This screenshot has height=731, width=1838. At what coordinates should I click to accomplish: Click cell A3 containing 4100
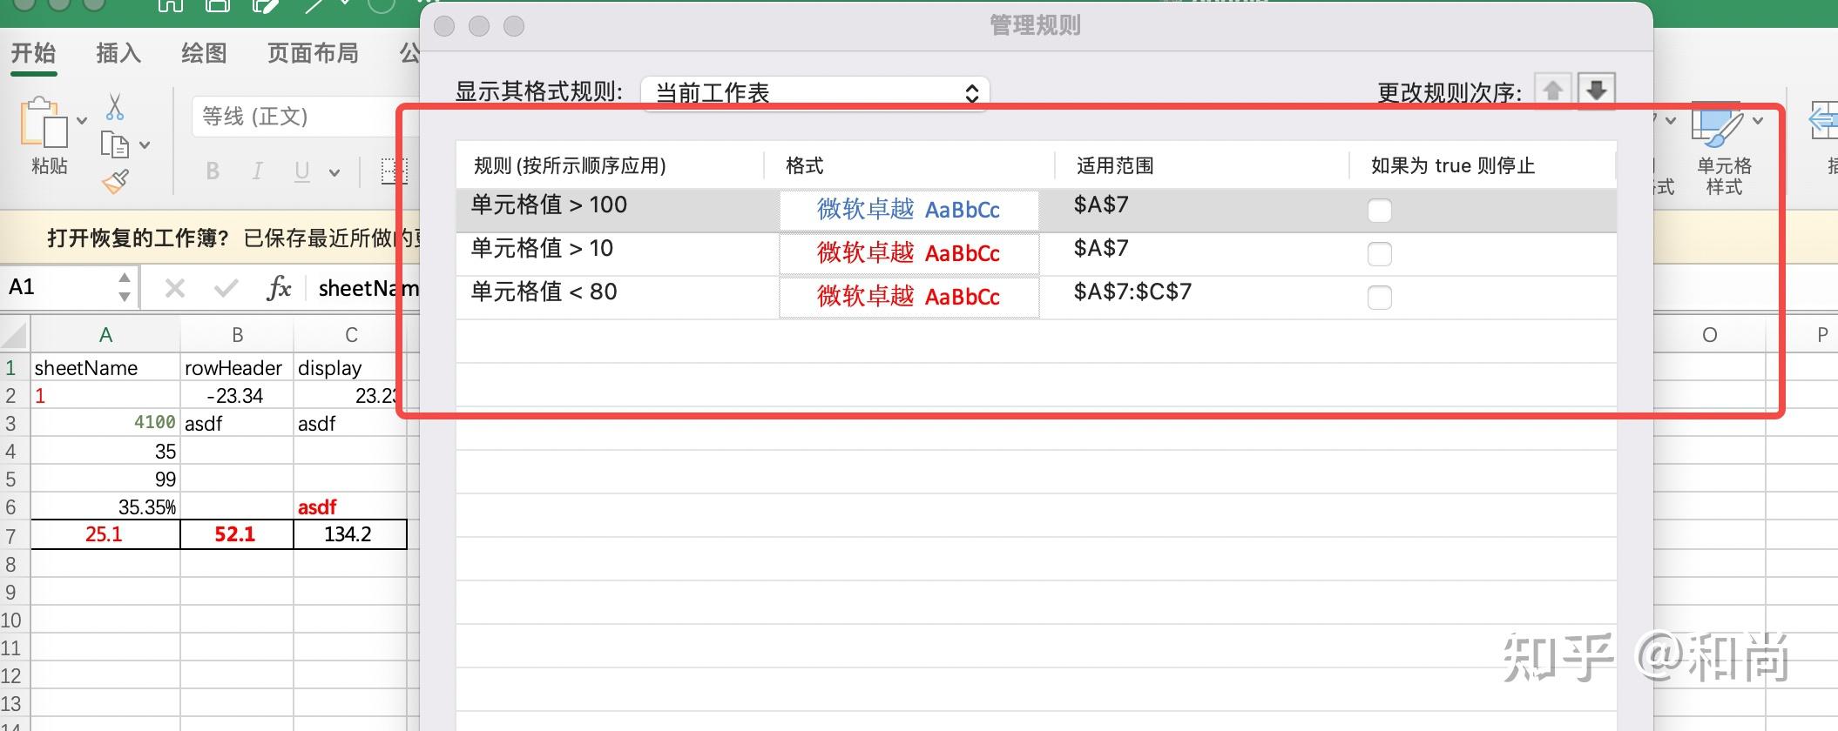105,424
